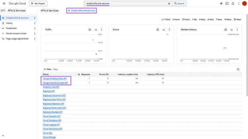Open BigQuery Storage API link
Viewport: 248px width, 139px height.
click(53, 112)
